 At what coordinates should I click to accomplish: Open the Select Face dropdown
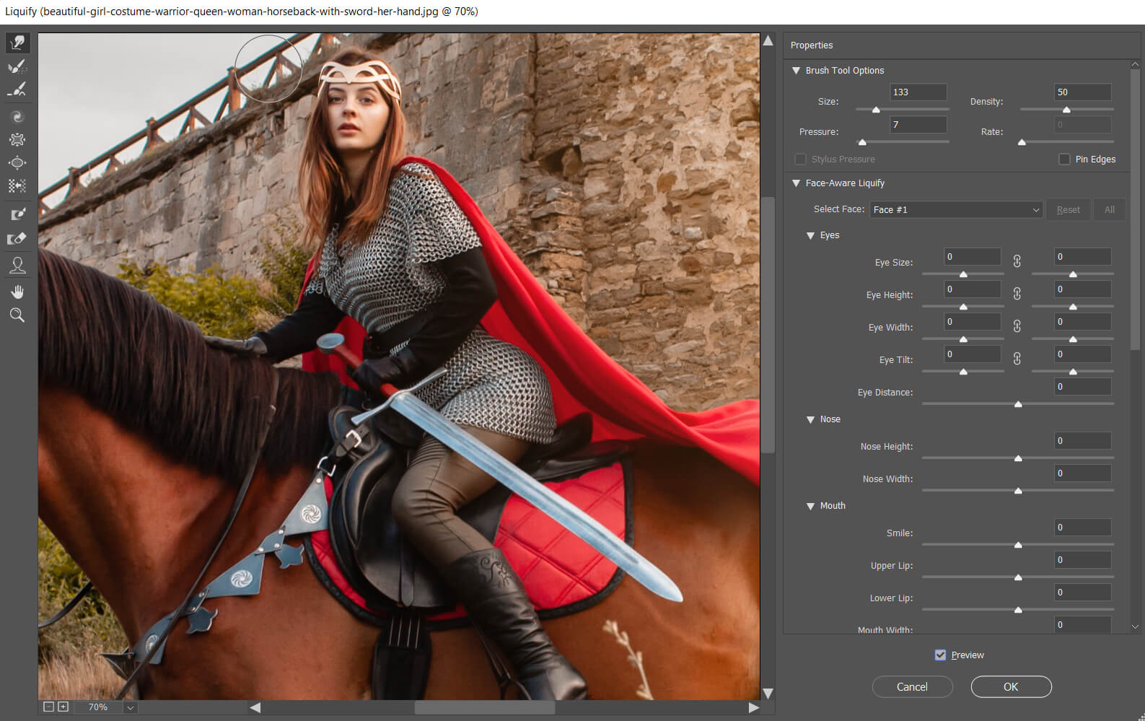956,209
